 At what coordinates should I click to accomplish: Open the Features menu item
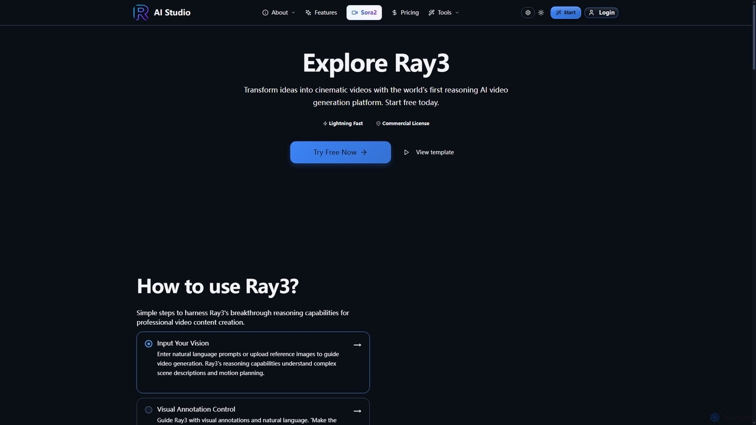321,12
